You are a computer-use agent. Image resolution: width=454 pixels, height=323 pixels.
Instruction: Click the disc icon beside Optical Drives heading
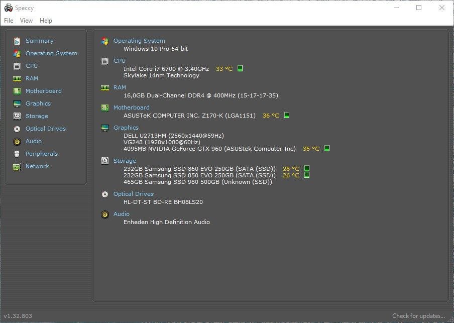pyautogui.click(x=105, y=194)
